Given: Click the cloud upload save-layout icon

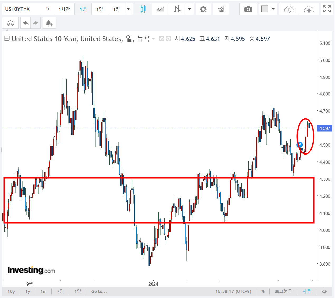Looking at the screenshot, I should click(x=309, y=9).
